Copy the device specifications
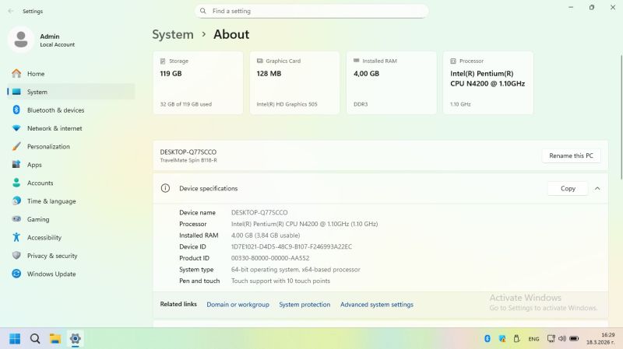The width and height of the screenshot is (623, 349). (x=568, y=188)
